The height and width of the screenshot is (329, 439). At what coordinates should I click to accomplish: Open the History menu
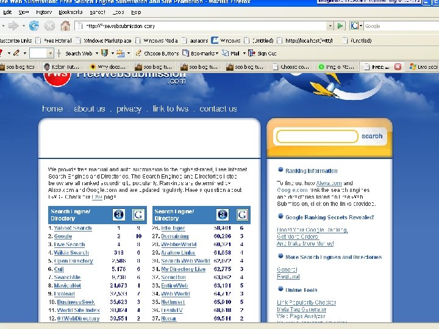pyautogui.click(x=44, y=12)
